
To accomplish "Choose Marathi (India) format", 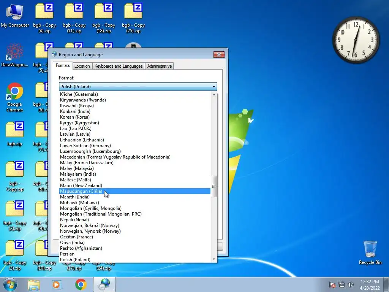I will click(x=135, y=197).
